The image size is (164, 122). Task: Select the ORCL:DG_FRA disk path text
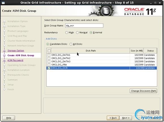pos(59,65)
